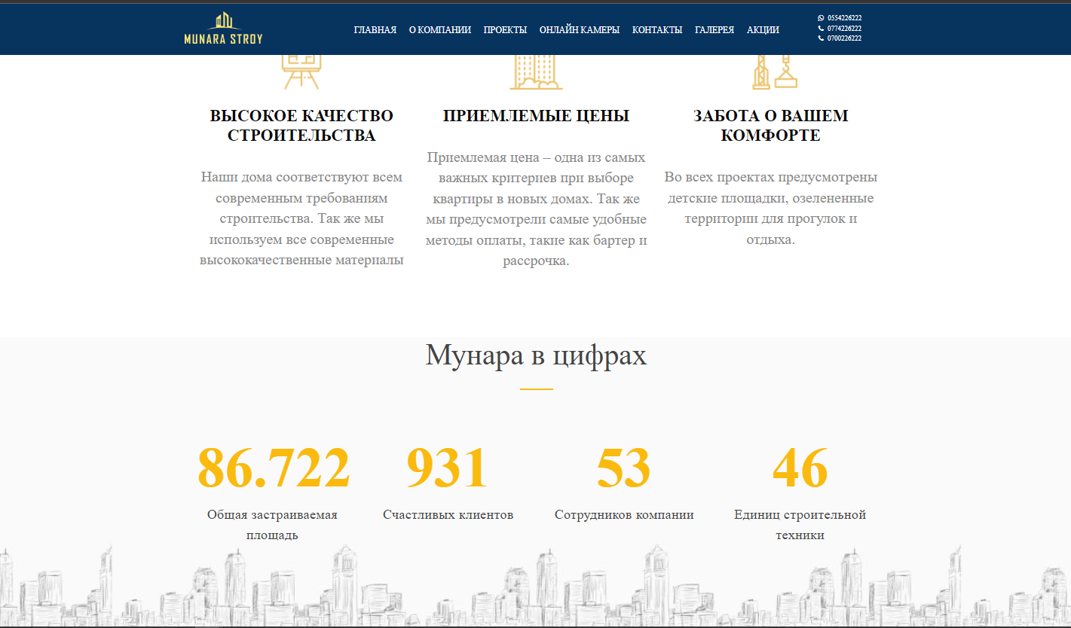Open the Проекты menu item
Viewport: 1071px width, 628px height.
[505, 30]
